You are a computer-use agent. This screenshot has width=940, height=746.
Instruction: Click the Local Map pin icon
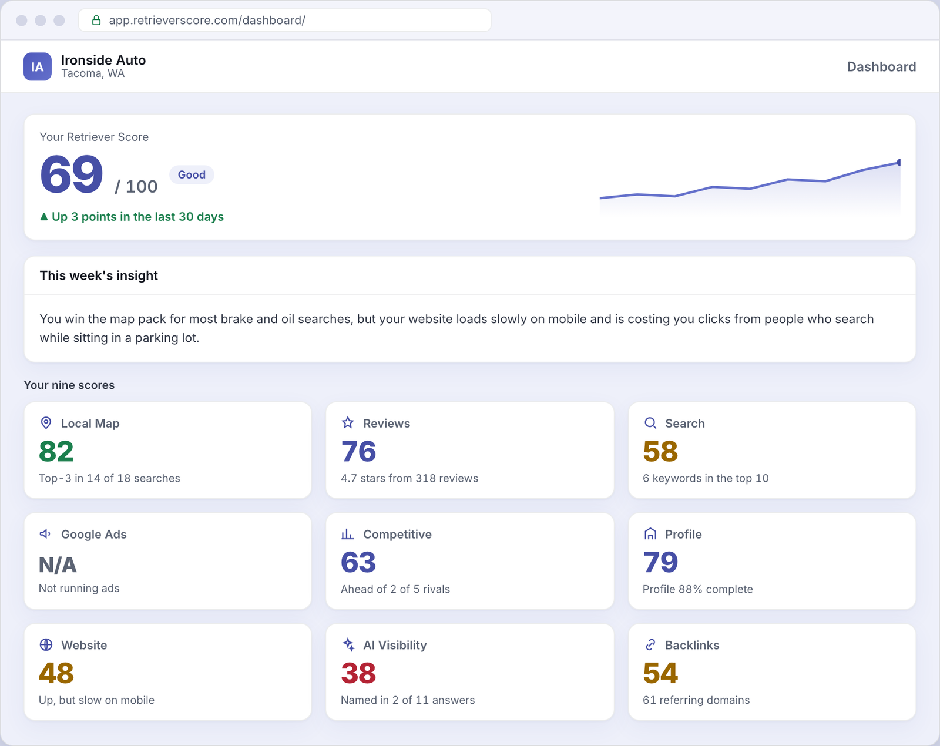[x=46, y=423]
